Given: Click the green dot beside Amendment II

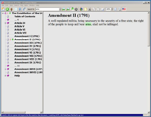Looking at the screenshot, I should coord(13,40).
